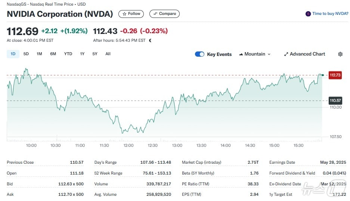This screenshot has width=350, height=201.
Task: Show the 6M chart range
Action: (53, 54)
